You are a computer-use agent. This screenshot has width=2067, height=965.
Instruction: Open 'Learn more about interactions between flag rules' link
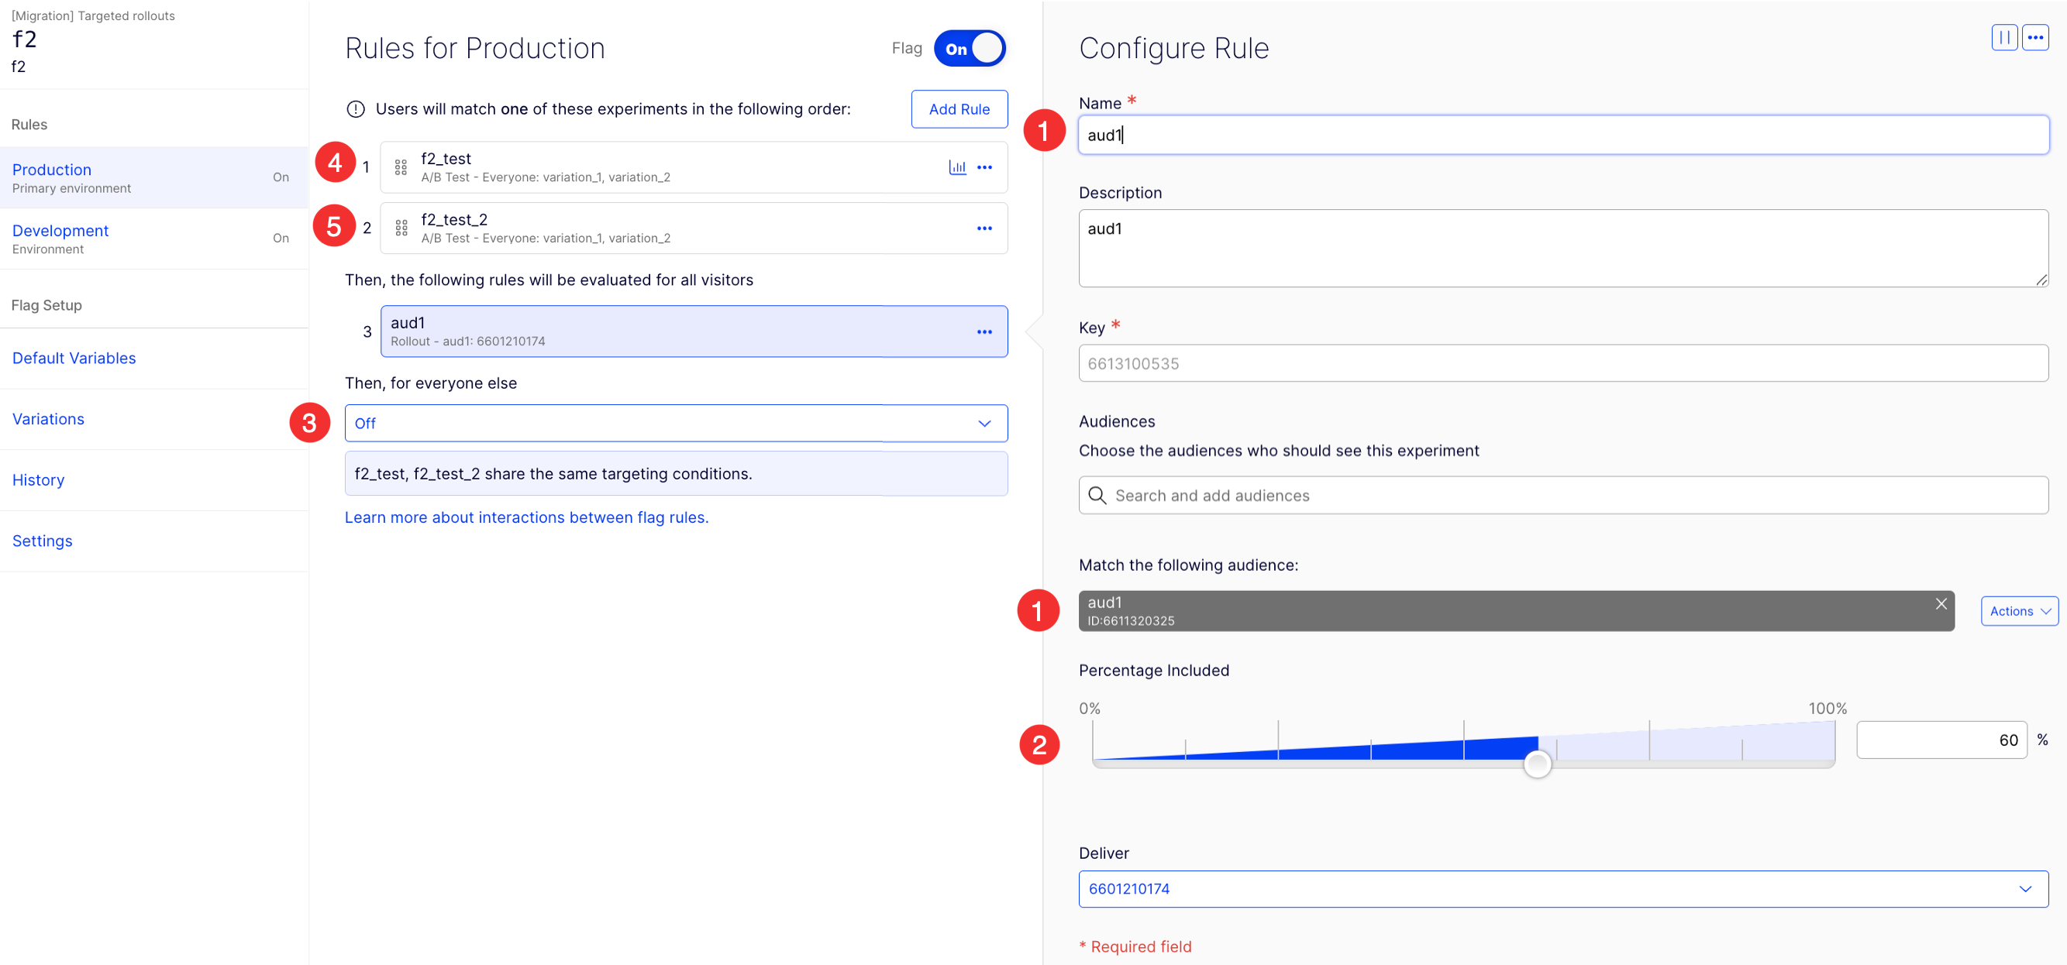(526, 517)
